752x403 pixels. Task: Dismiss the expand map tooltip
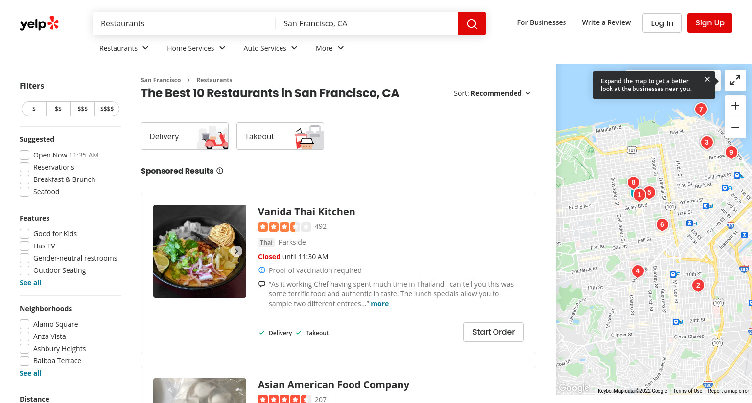pyautogui.click(x=707, y=79)
